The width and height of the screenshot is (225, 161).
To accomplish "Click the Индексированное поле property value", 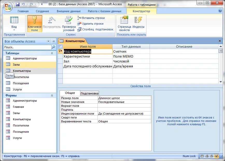I will click(124, 114).
